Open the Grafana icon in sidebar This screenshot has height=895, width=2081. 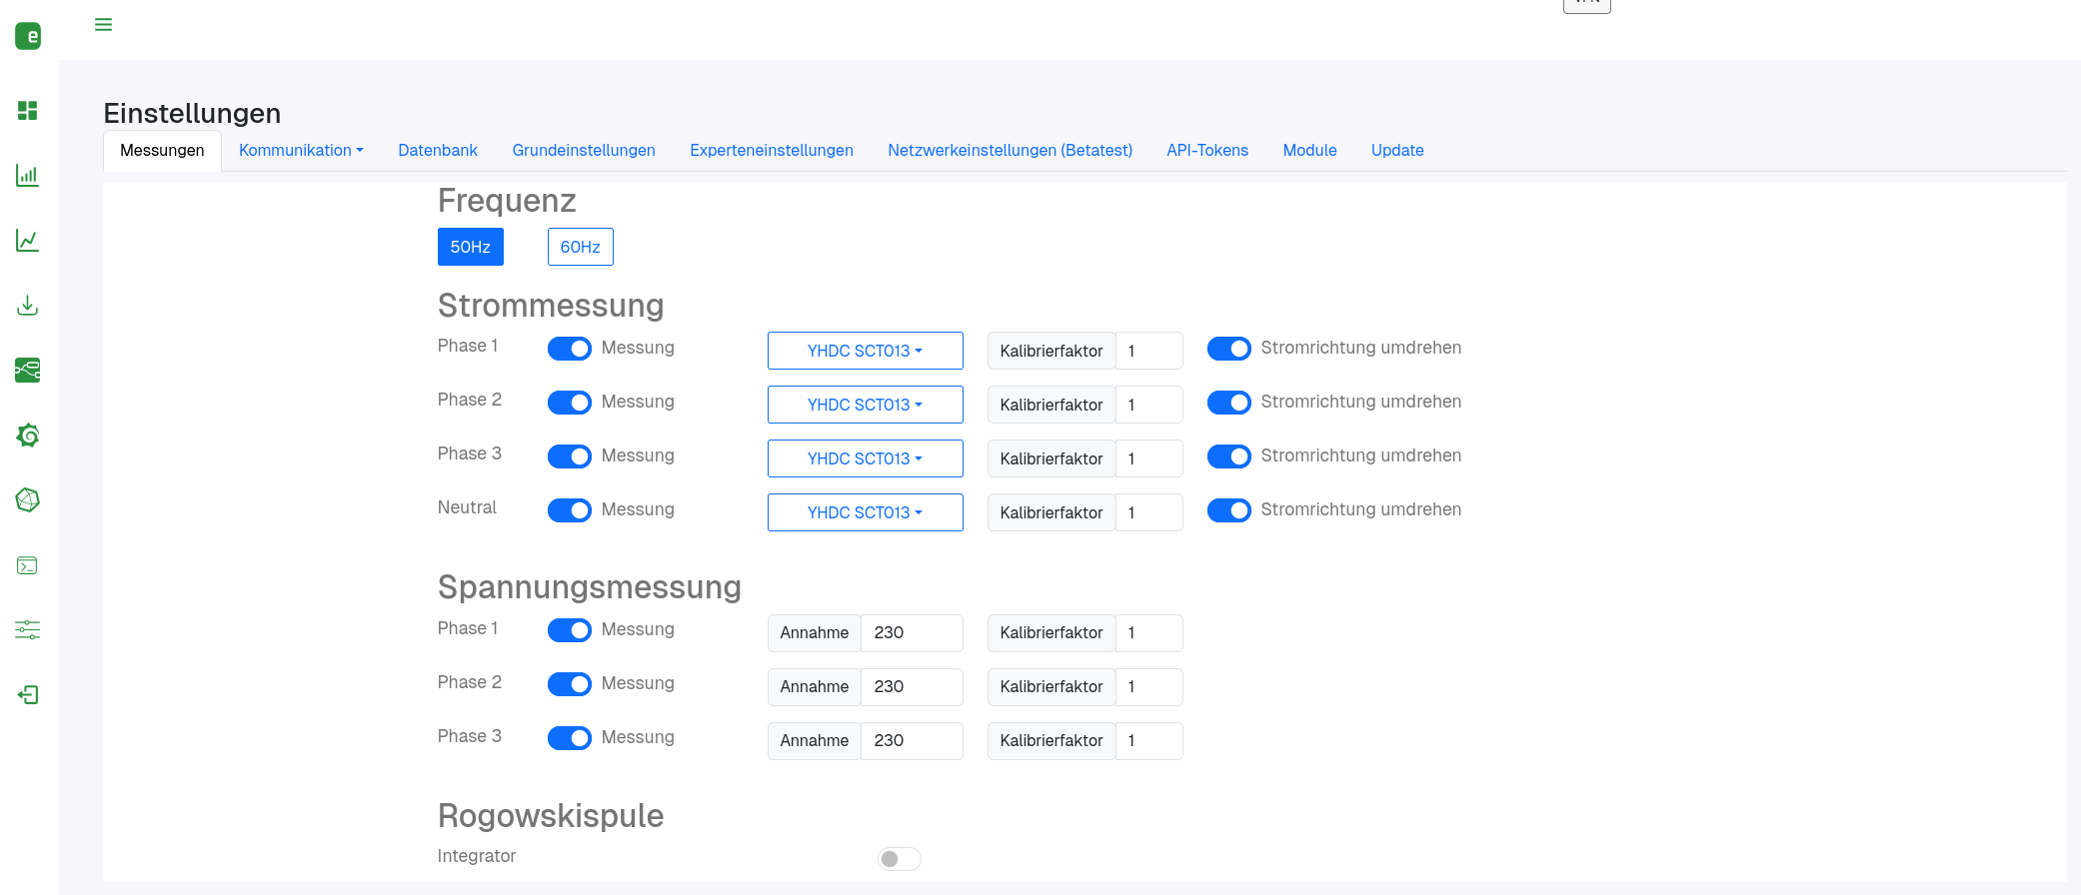tap(28, 436)
